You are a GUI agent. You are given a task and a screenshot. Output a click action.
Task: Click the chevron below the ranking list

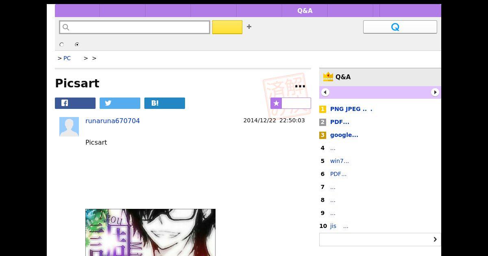point(435,239)
